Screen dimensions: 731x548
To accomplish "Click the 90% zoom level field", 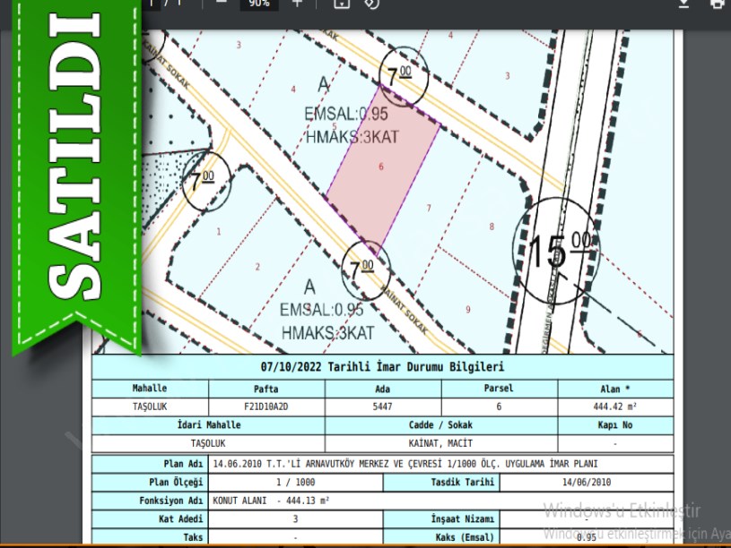I will pos(259,4).
